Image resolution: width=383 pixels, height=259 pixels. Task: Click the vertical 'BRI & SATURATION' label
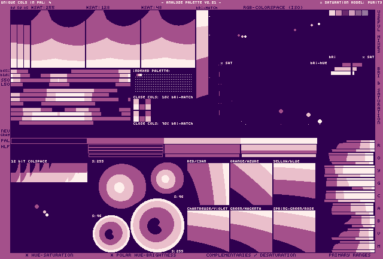(x=379, y=96)
